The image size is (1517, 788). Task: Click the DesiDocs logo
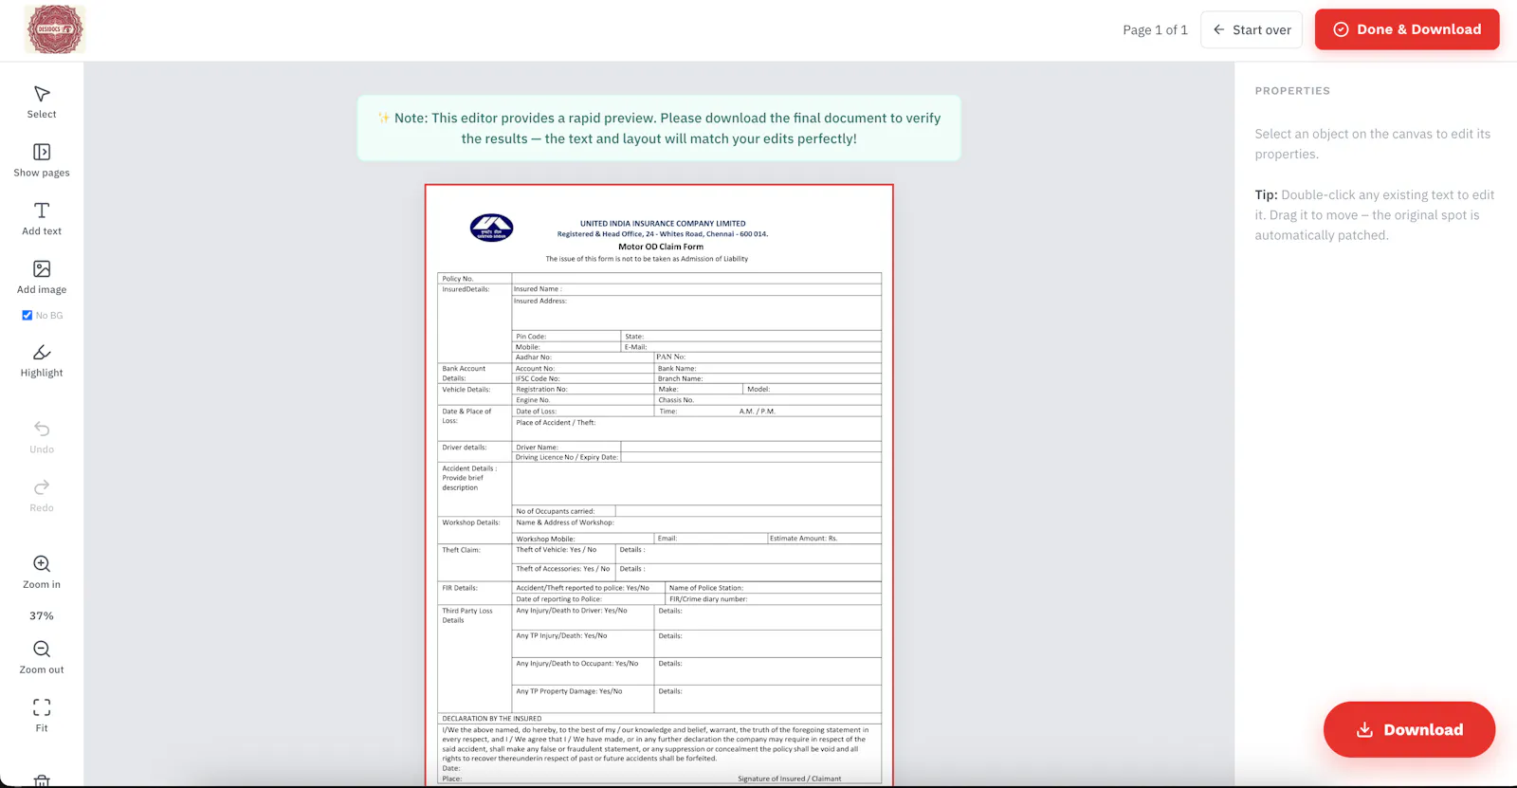coord(54,29)
